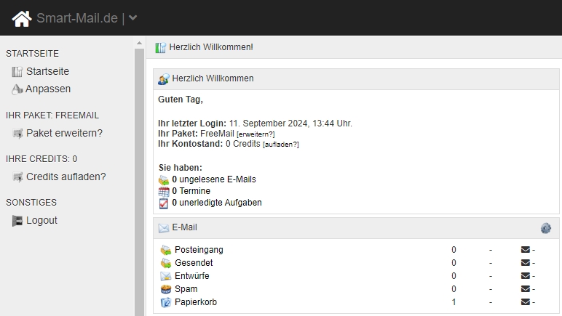Image resolution: width=562 pixels, height=316 pixels.
Task: Click the black envelope icon in the Papierkorb row
Action: click(x=526, y=302)
